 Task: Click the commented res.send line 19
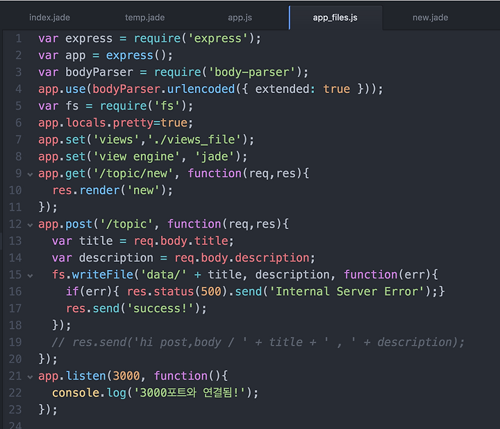[x=258, y=343]
